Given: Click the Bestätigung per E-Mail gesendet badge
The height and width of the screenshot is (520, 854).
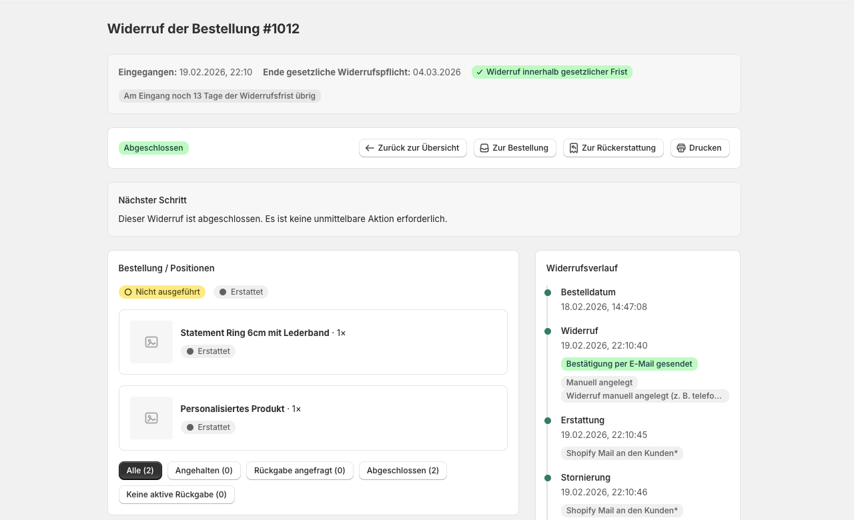Looking at the screenshot, I should coord(628,364).
